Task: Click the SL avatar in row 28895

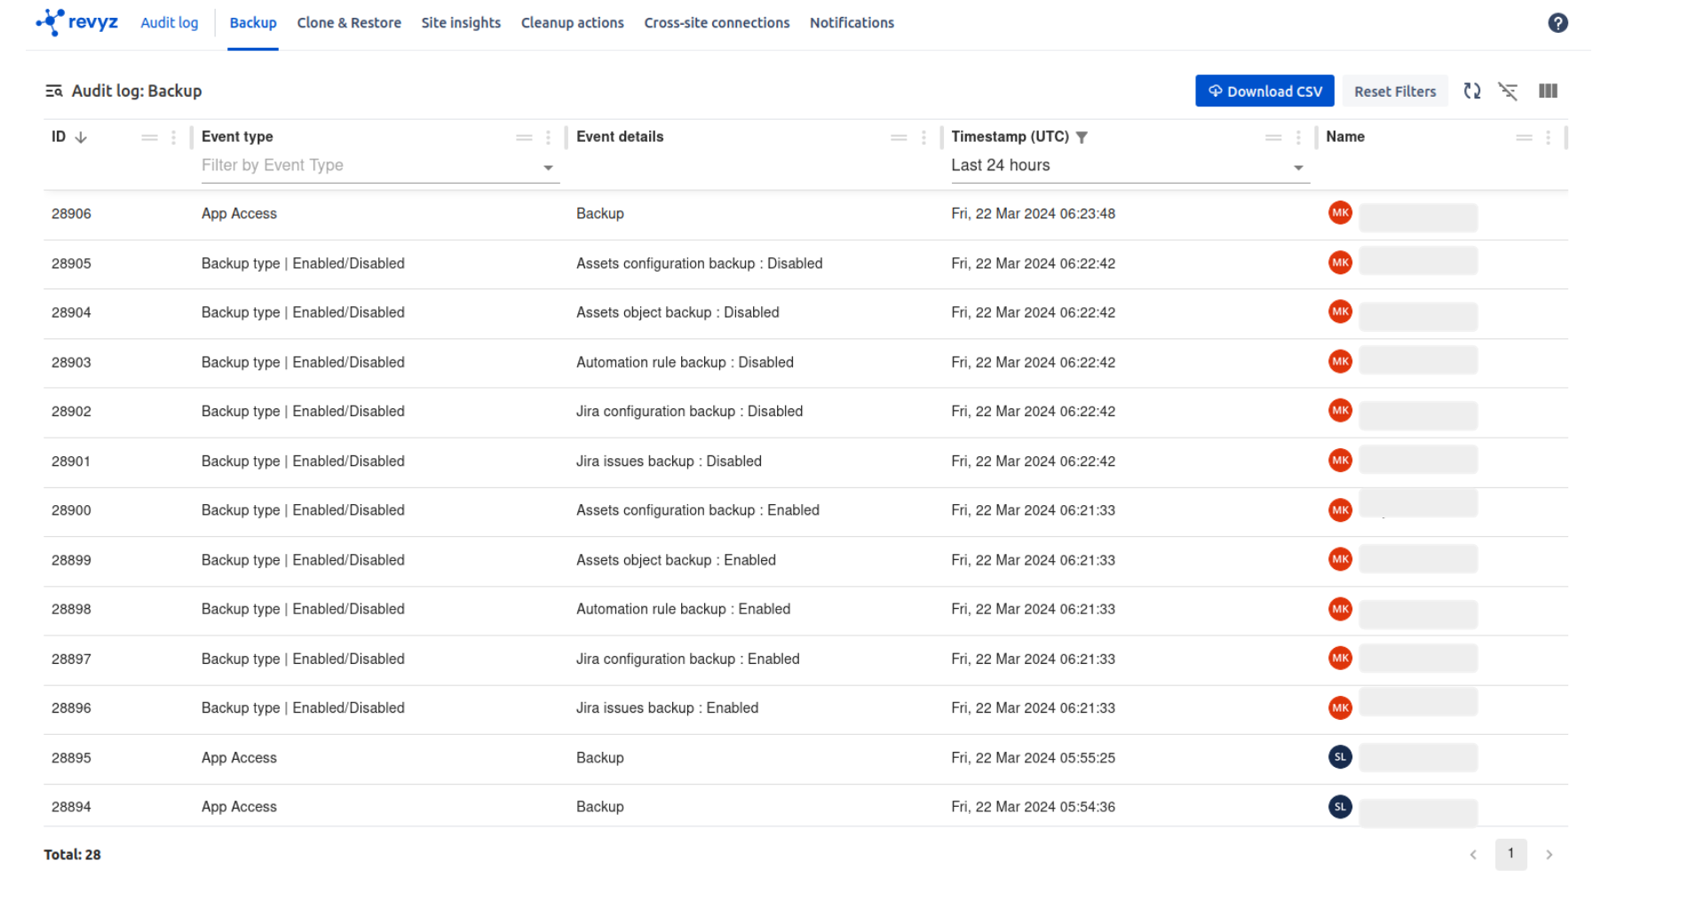Action: (1339, 757)
